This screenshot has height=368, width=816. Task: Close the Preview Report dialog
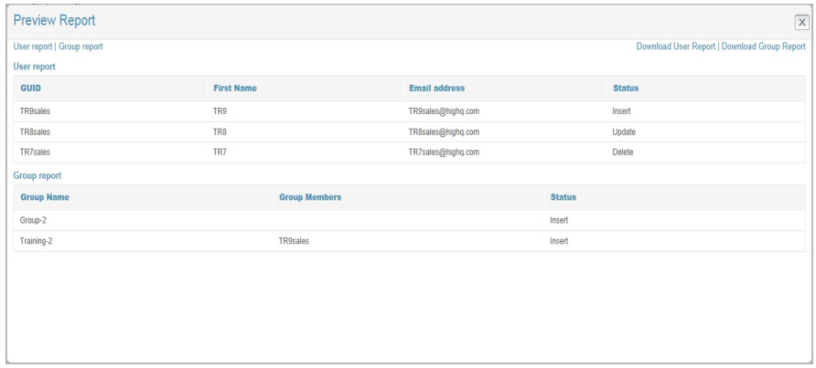pyautogui.click(x=800, y=21)
